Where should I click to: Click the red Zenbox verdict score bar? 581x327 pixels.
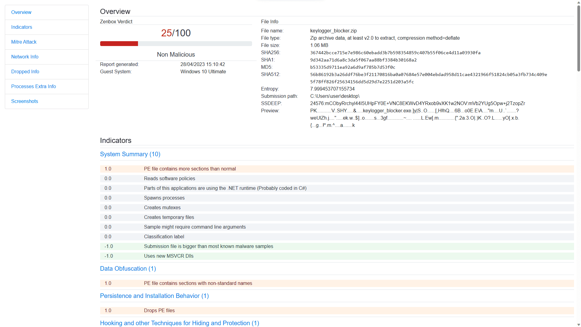pyautogui.click(x=119, y=44)
